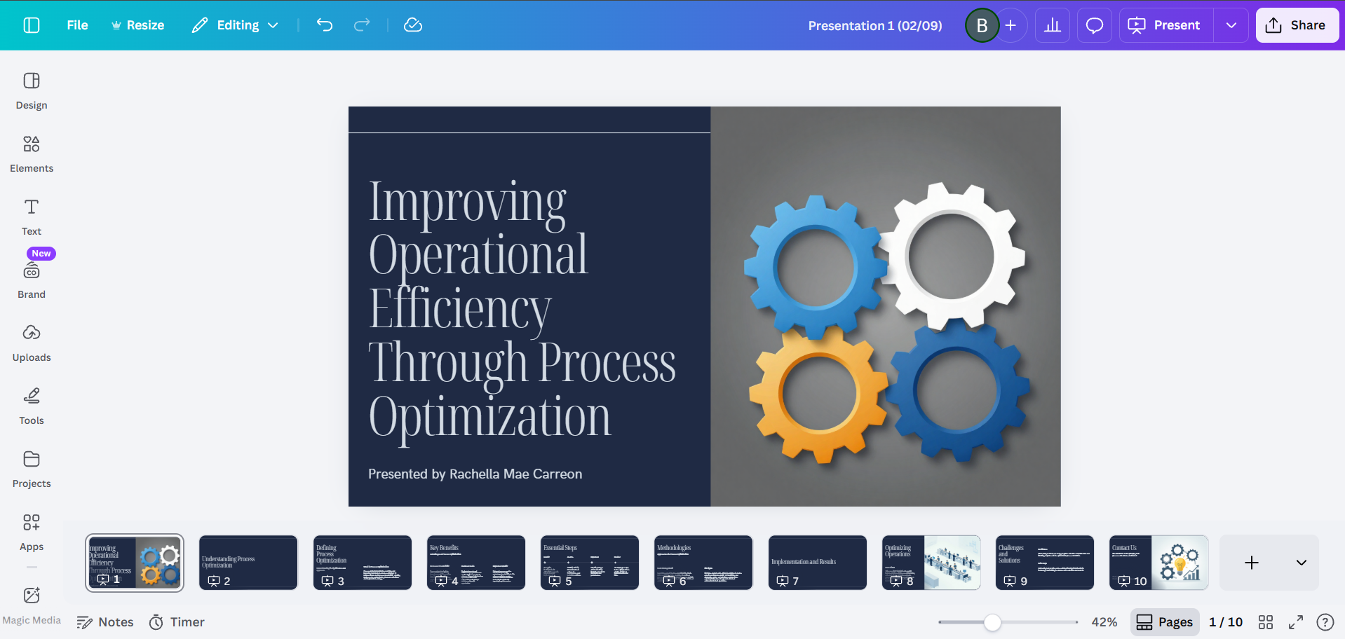The width and height of the screenshot is (1345, 639).
Task: Add a new page with plus
Action: click(x=1252, y=563)
